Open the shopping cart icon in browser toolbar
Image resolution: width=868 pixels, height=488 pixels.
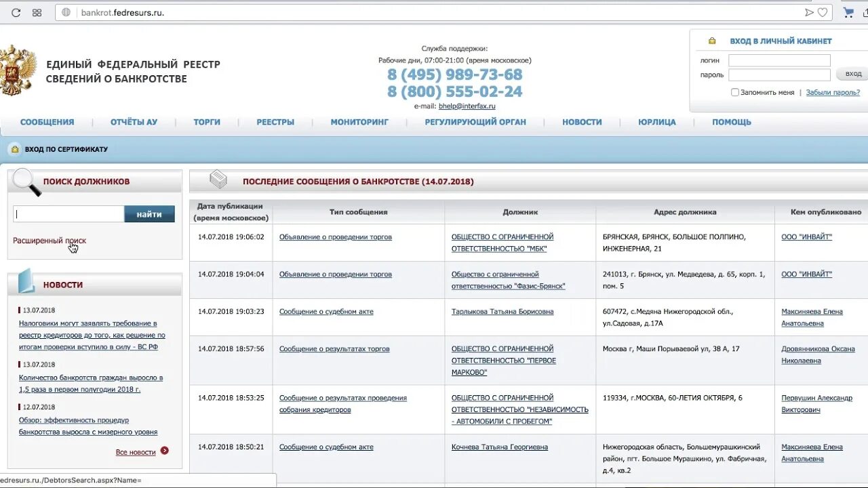pos(848,12)
